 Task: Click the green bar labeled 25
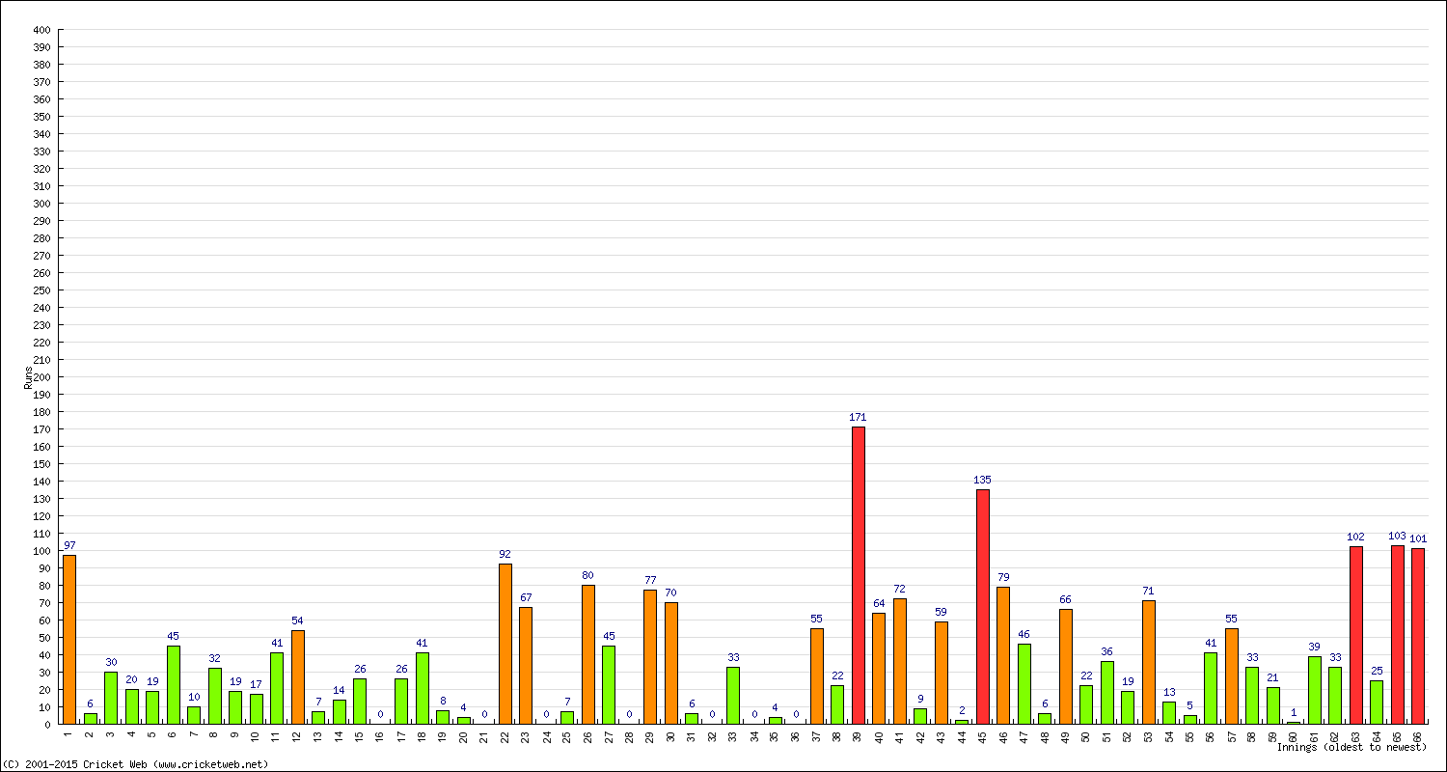coord(1377,702)
